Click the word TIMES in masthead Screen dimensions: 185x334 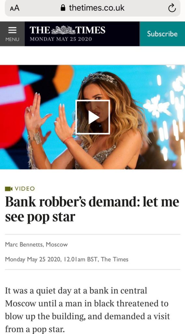[x=91, y=30]
